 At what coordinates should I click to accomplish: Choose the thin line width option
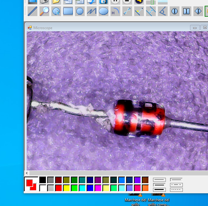[x=159, y=180]
